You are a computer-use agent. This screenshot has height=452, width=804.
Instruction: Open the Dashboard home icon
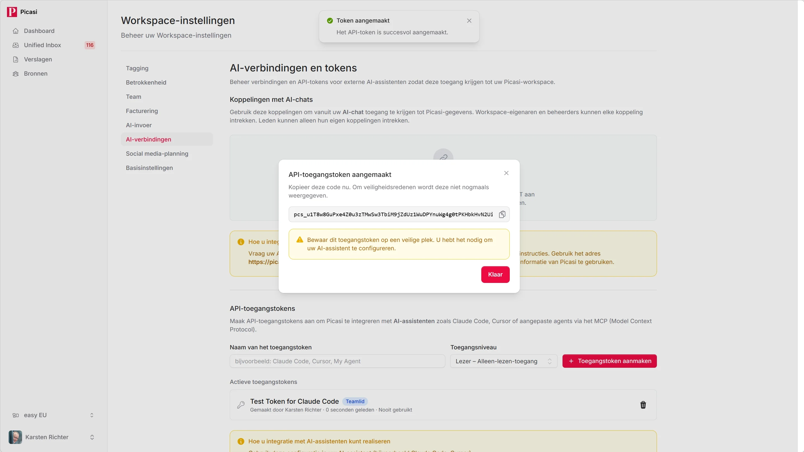pyautogui.click(x=16, y=31)
